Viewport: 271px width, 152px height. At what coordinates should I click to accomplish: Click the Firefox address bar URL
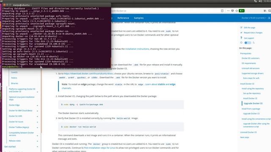tap(119, 11)
